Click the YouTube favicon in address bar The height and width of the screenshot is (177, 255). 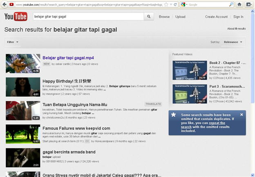(11, 4)
